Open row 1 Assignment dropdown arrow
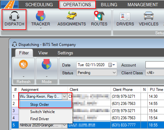Viewport: 164px width, 130px height. pos(64,96)
